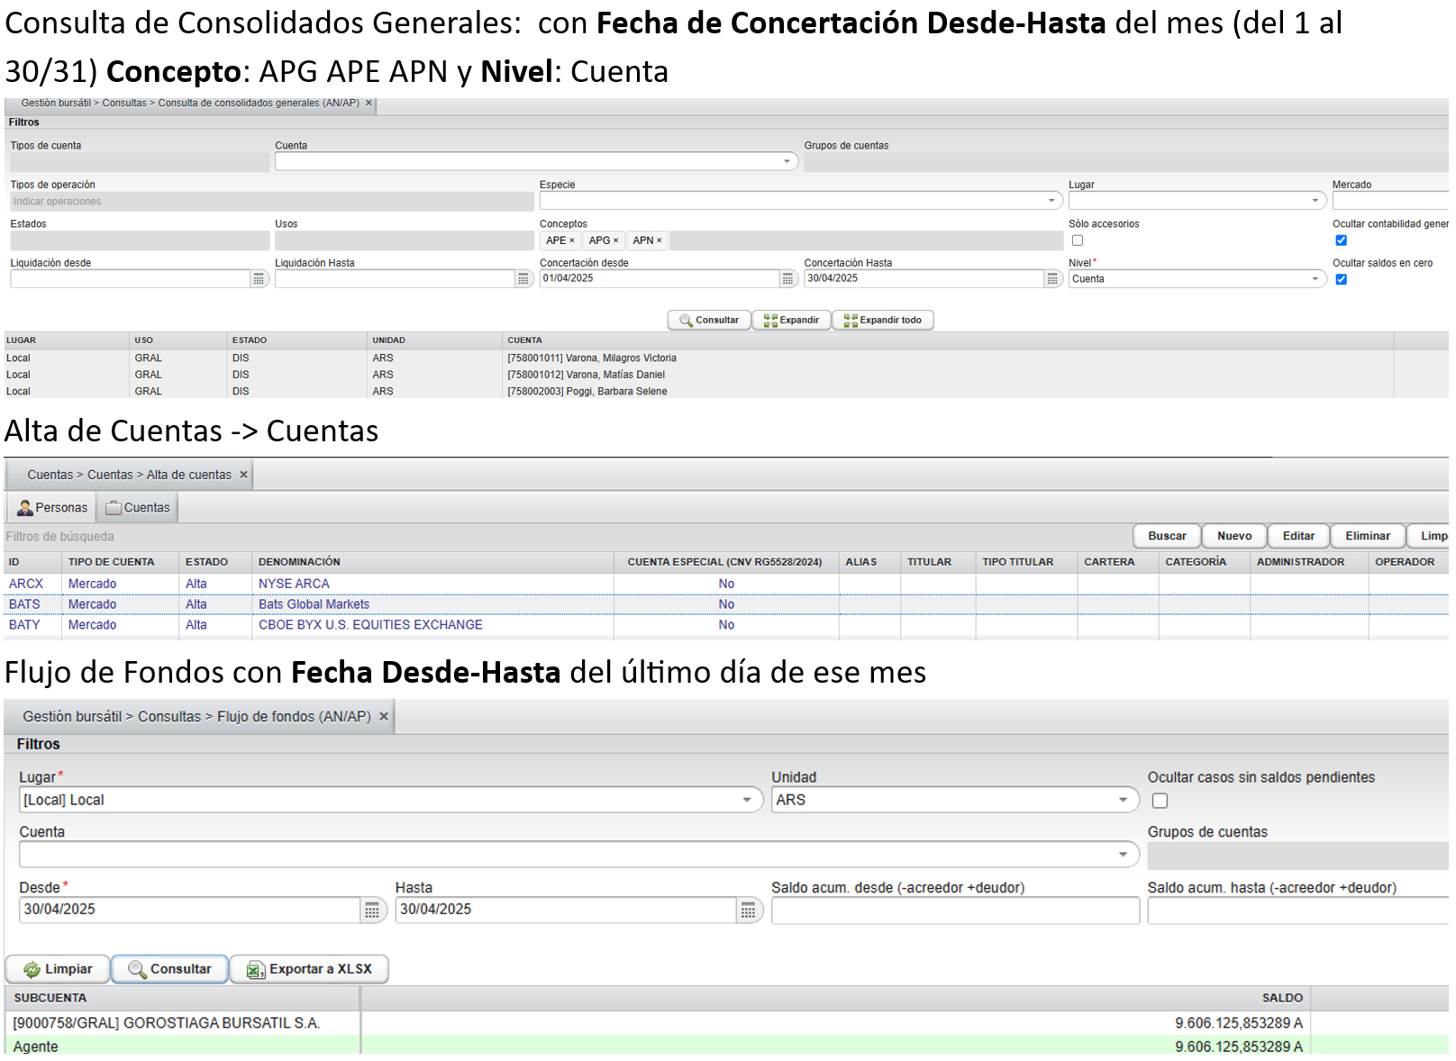The height and width of the screenshot is (1061, 1456).
Task: Expand the Nivel dropdown showing Cuenta
Action: coord(1315,279)
